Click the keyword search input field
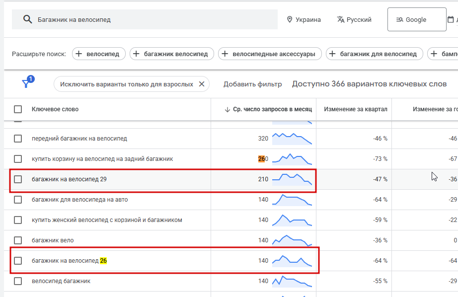The width and height of the screenshot is (458, 297). [x=149, y=20]
